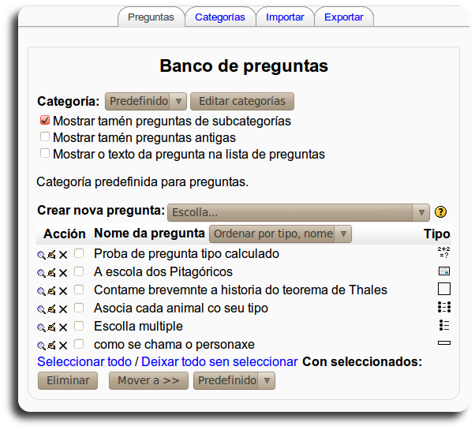This screenshot has height=430, width=475.
Task: Open the Categoría 'Predefinido' dropdown at top
Action: tap(145, 101)
